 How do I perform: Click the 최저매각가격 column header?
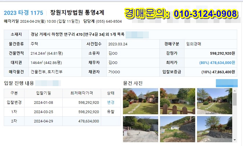82,93
